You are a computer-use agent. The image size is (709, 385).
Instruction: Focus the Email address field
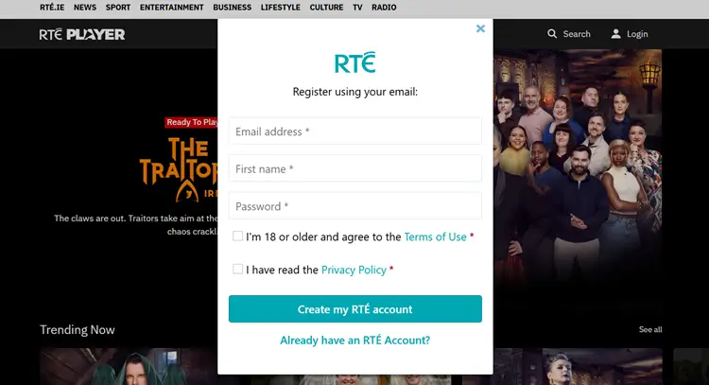point(354,131)
